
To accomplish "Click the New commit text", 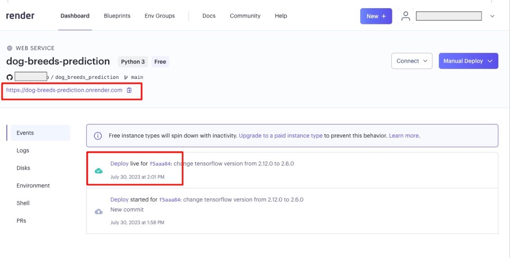I will 127,210.
